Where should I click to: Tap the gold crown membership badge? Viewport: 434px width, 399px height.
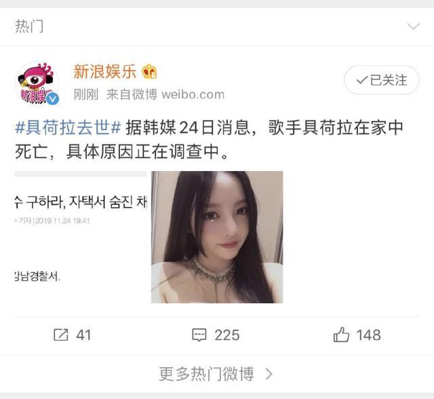click(149, 72)
